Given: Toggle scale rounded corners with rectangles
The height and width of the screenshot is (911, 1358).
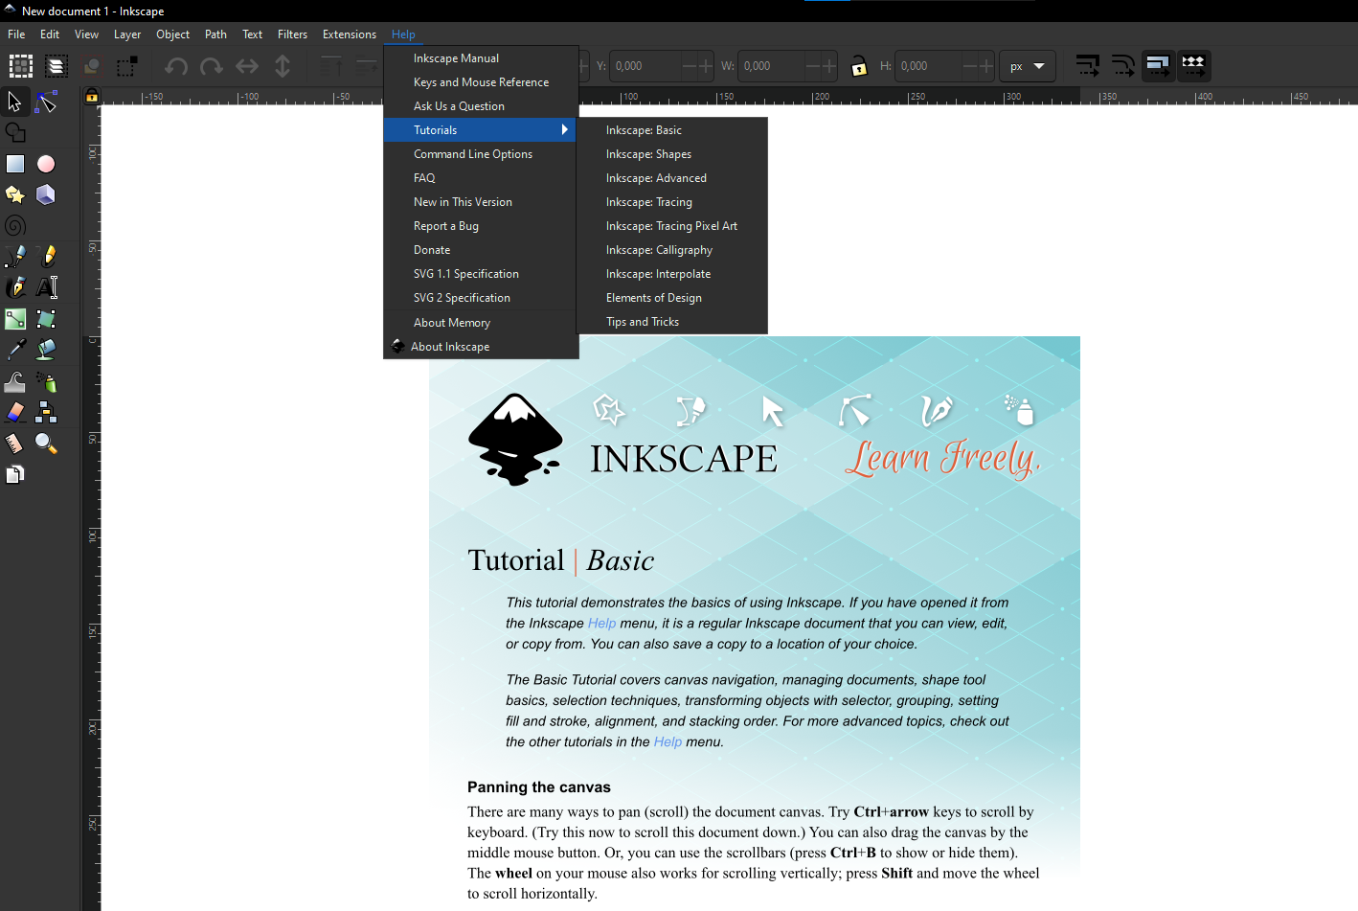Looking at the screenshot, I should (x=1123, y=66).
